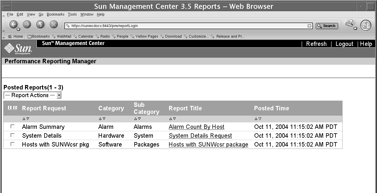This screenshot has height=193, width=377.
Task: Open the File menu
Action: pyautogui.click(x=10, y=14)
